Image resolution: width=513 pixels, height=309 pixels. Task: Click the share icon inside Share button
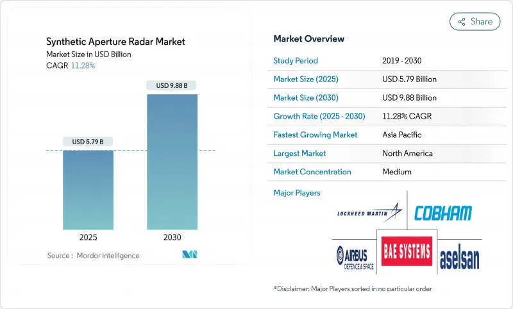461,21
